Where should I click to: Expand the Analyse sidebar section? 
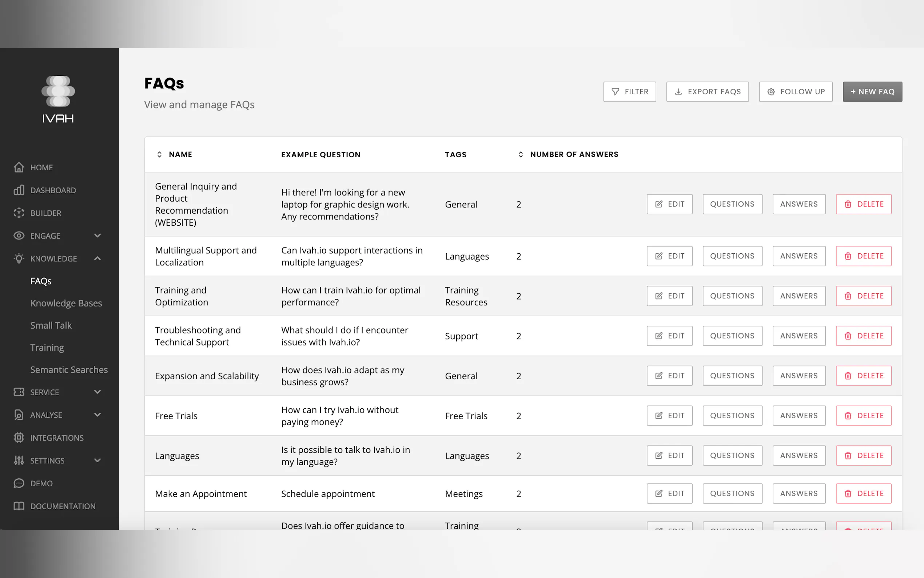(97, 415)
